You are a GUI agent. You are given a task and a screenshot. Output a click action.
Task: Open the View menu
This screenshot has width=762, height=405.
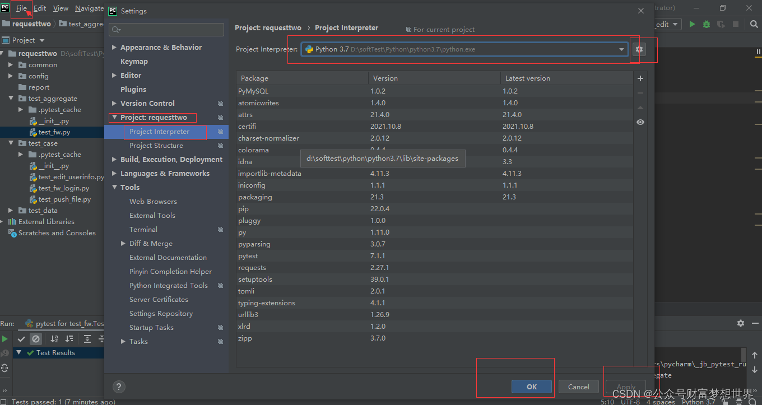61,8
